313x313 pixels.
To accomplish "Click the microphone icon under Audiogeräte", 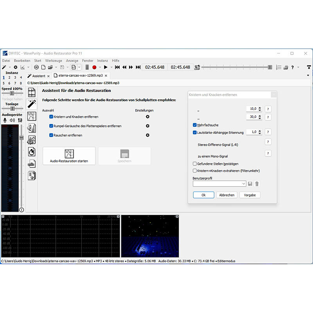I will click(x=5, y=120).
